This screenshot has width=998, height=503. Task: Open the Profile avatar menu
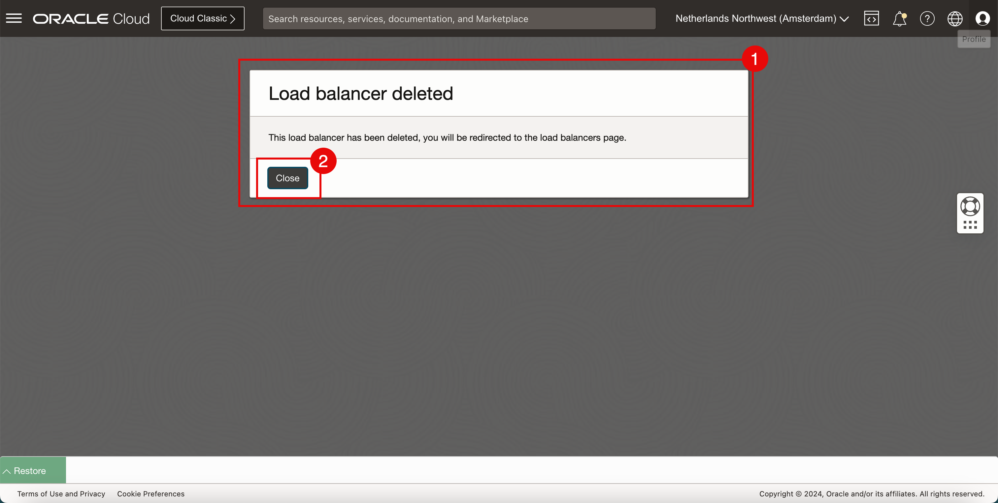coord(982,18)
